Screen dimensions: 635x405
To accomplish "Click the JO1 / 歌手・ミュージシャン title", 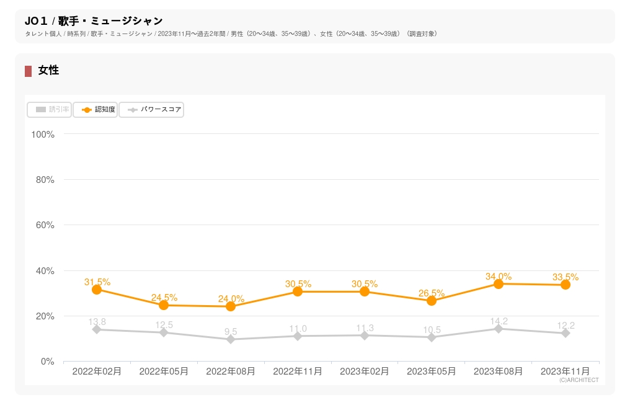I will [x=94, y=21].
